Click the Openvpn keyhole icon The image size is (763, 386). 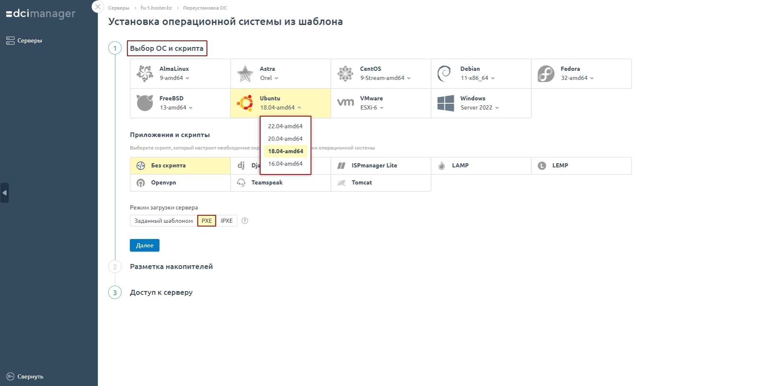(x=141, y=183)
